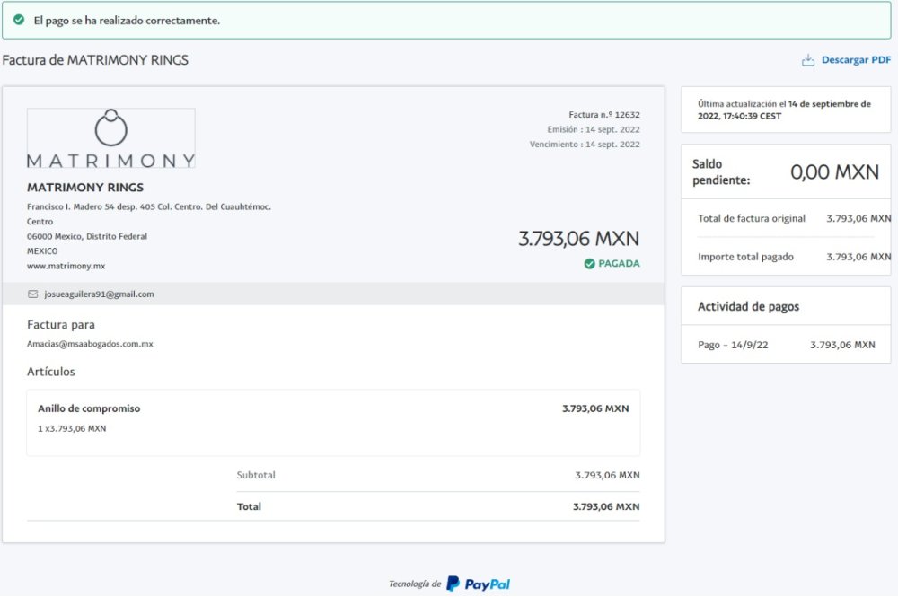Select the Anillo de compromiso item
Viewport: 898px width, 597px height.
click(x=89, y=408)
